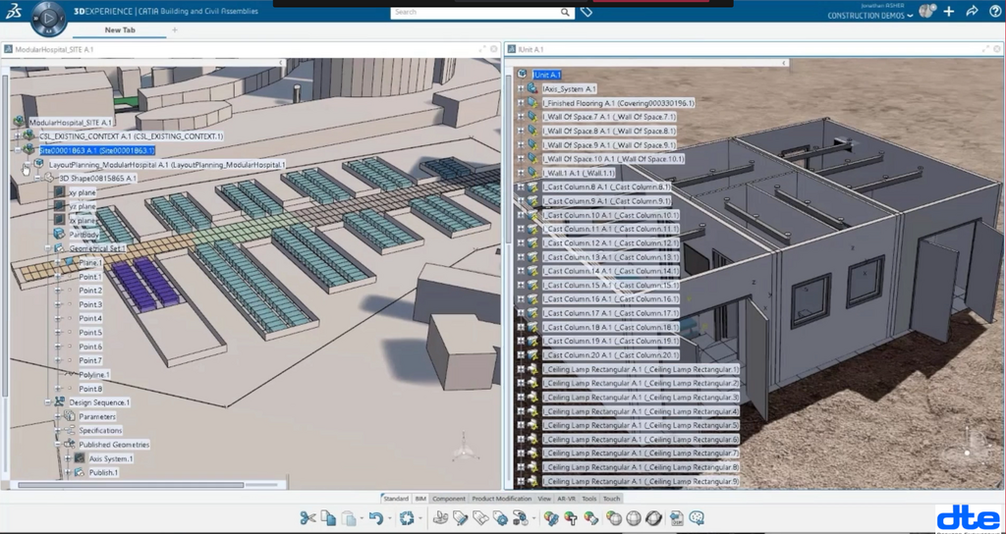The width and height of the screenshot is (1006, 534).
Task: Select the New Tab tab
Action: [120, 30]
